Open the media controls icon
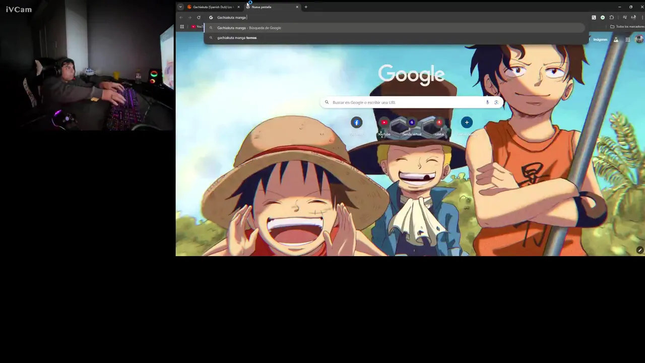645x363 pixels. tap(625, 18)
